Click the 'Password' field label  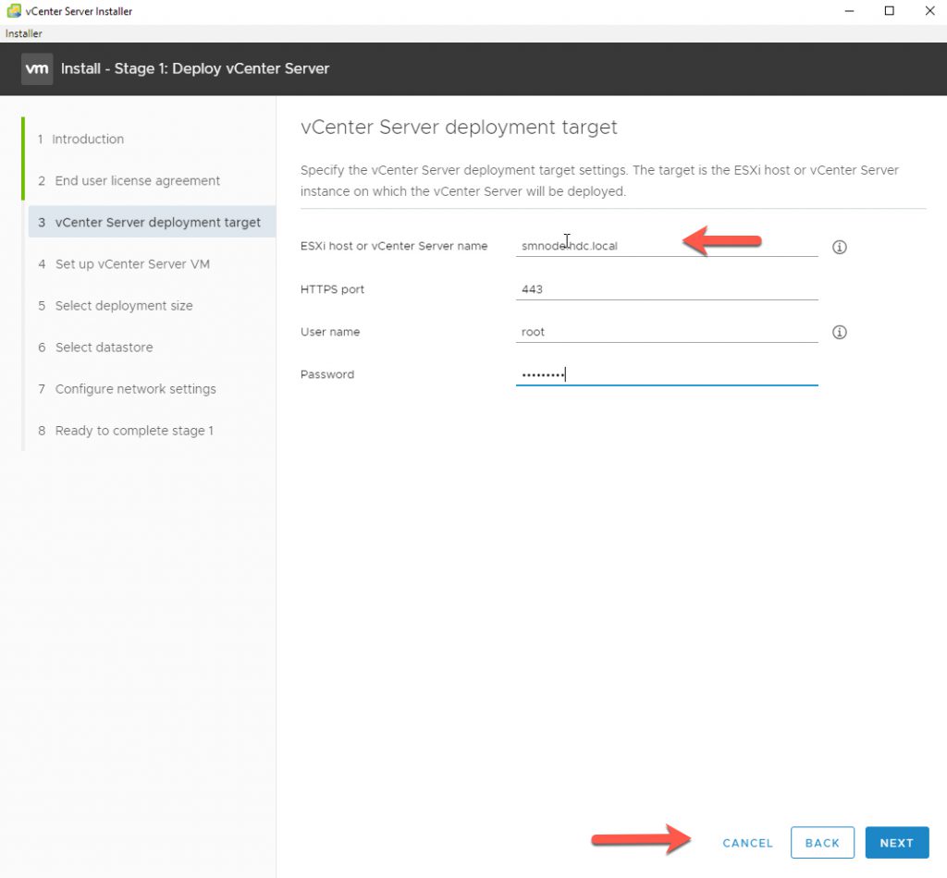click(x=327, y=374)
